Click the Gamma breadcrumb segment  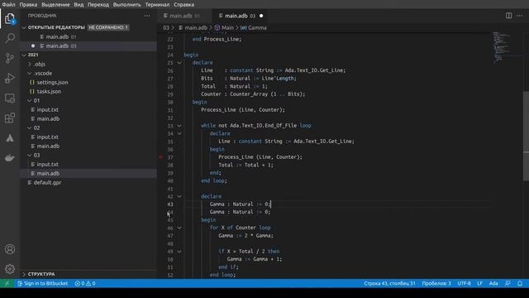(254, 27)
